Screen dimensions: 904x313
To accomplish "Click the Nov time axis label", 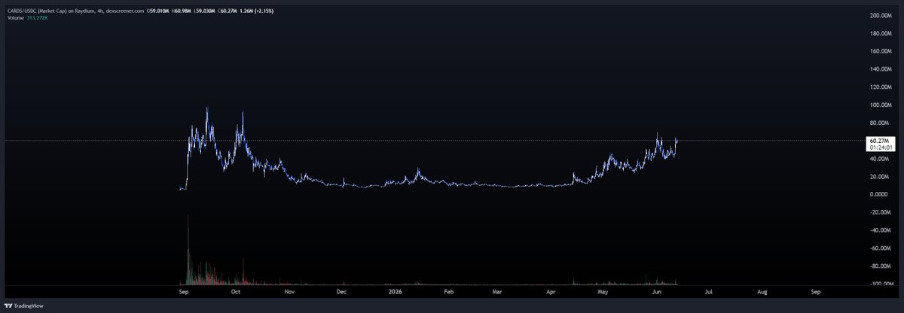I will coord(290,290).
